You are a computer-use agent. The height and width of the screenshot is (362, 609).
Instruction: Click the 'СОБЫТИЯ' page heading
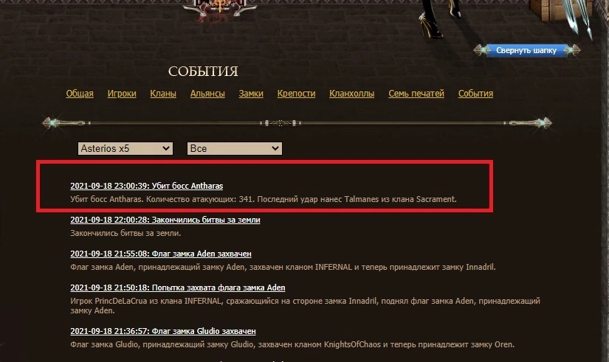[x=203, y=72]
